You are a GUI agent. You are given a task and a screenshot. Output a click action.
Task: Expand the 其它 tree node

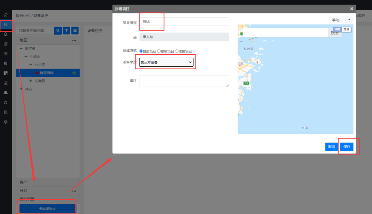[21, 89]
